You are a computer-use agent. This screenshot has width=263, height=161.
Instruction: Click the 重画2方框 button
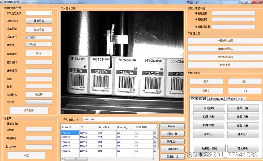tap(243, 116)
